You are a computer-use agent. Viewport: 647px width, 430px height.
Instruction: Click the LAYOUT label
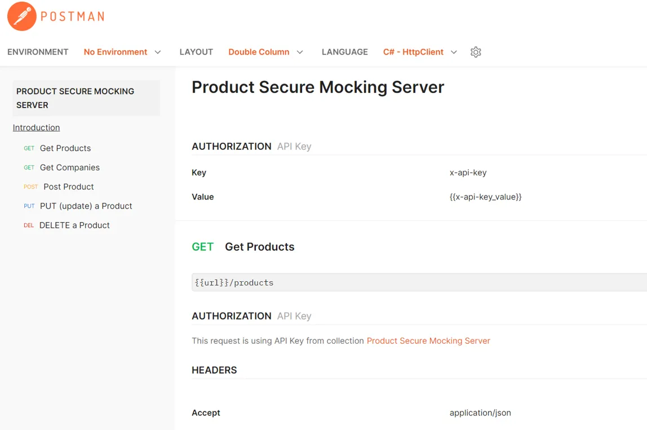(196, 52)
